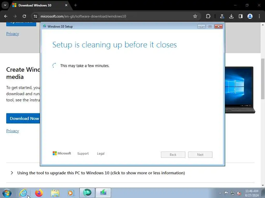Click the Windows 10 Setup title icon
Image resolution: width=265 pixels, height=198 pixels.
45,26
